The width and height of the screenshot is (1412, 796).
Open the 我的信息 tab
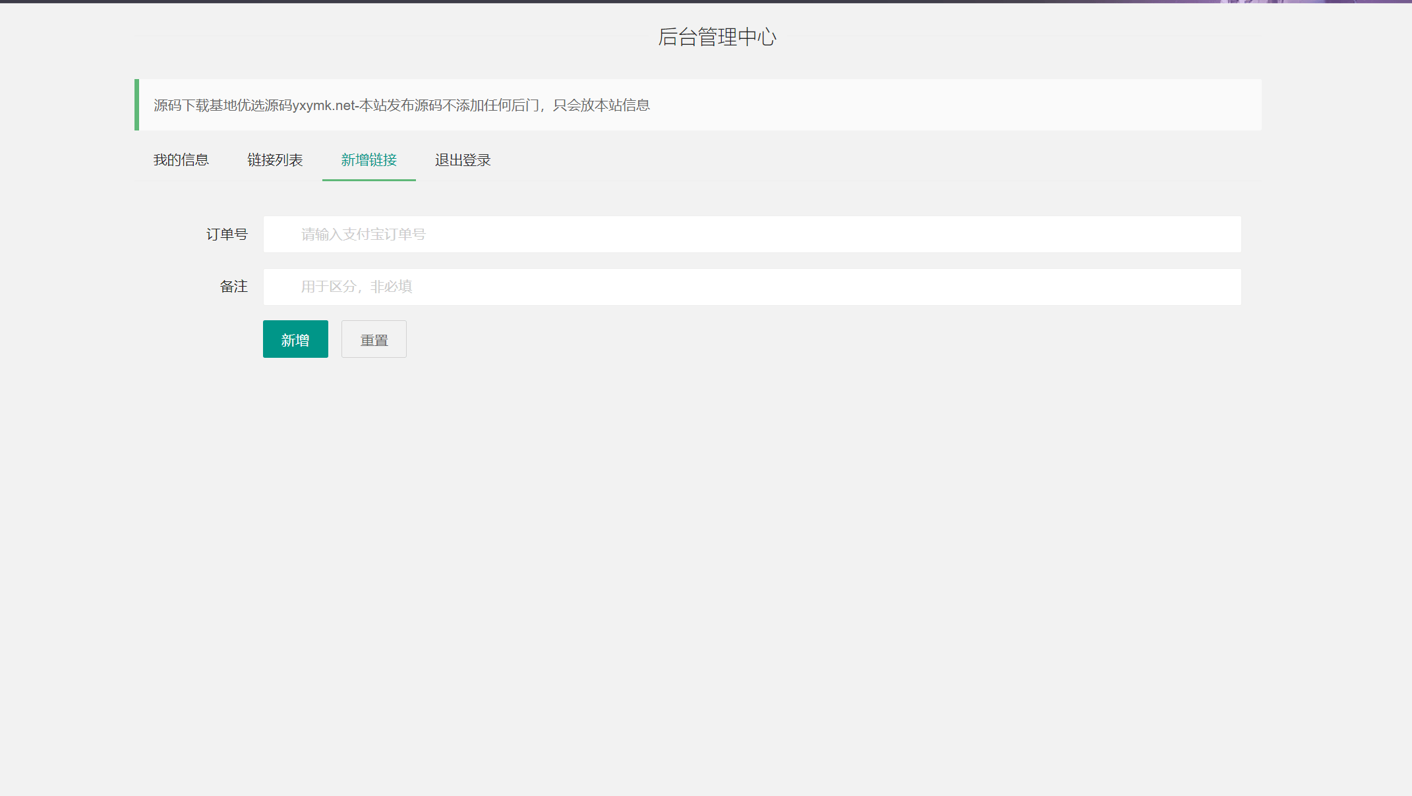181,160
